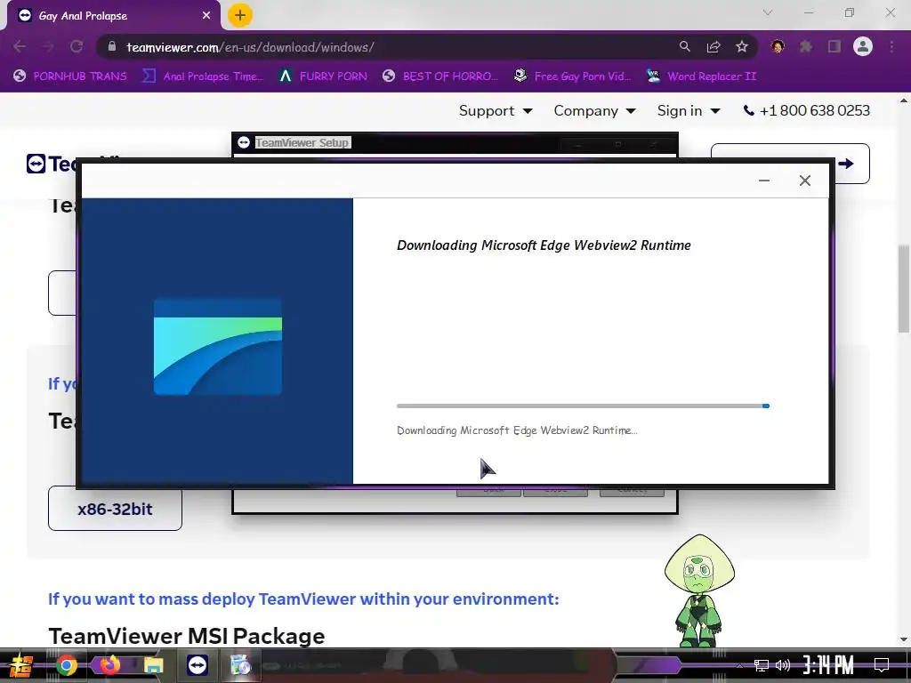Screen dimensions: 911x683
Task: Click the small Downloading status text below progress bar
Action: point(517,430)
